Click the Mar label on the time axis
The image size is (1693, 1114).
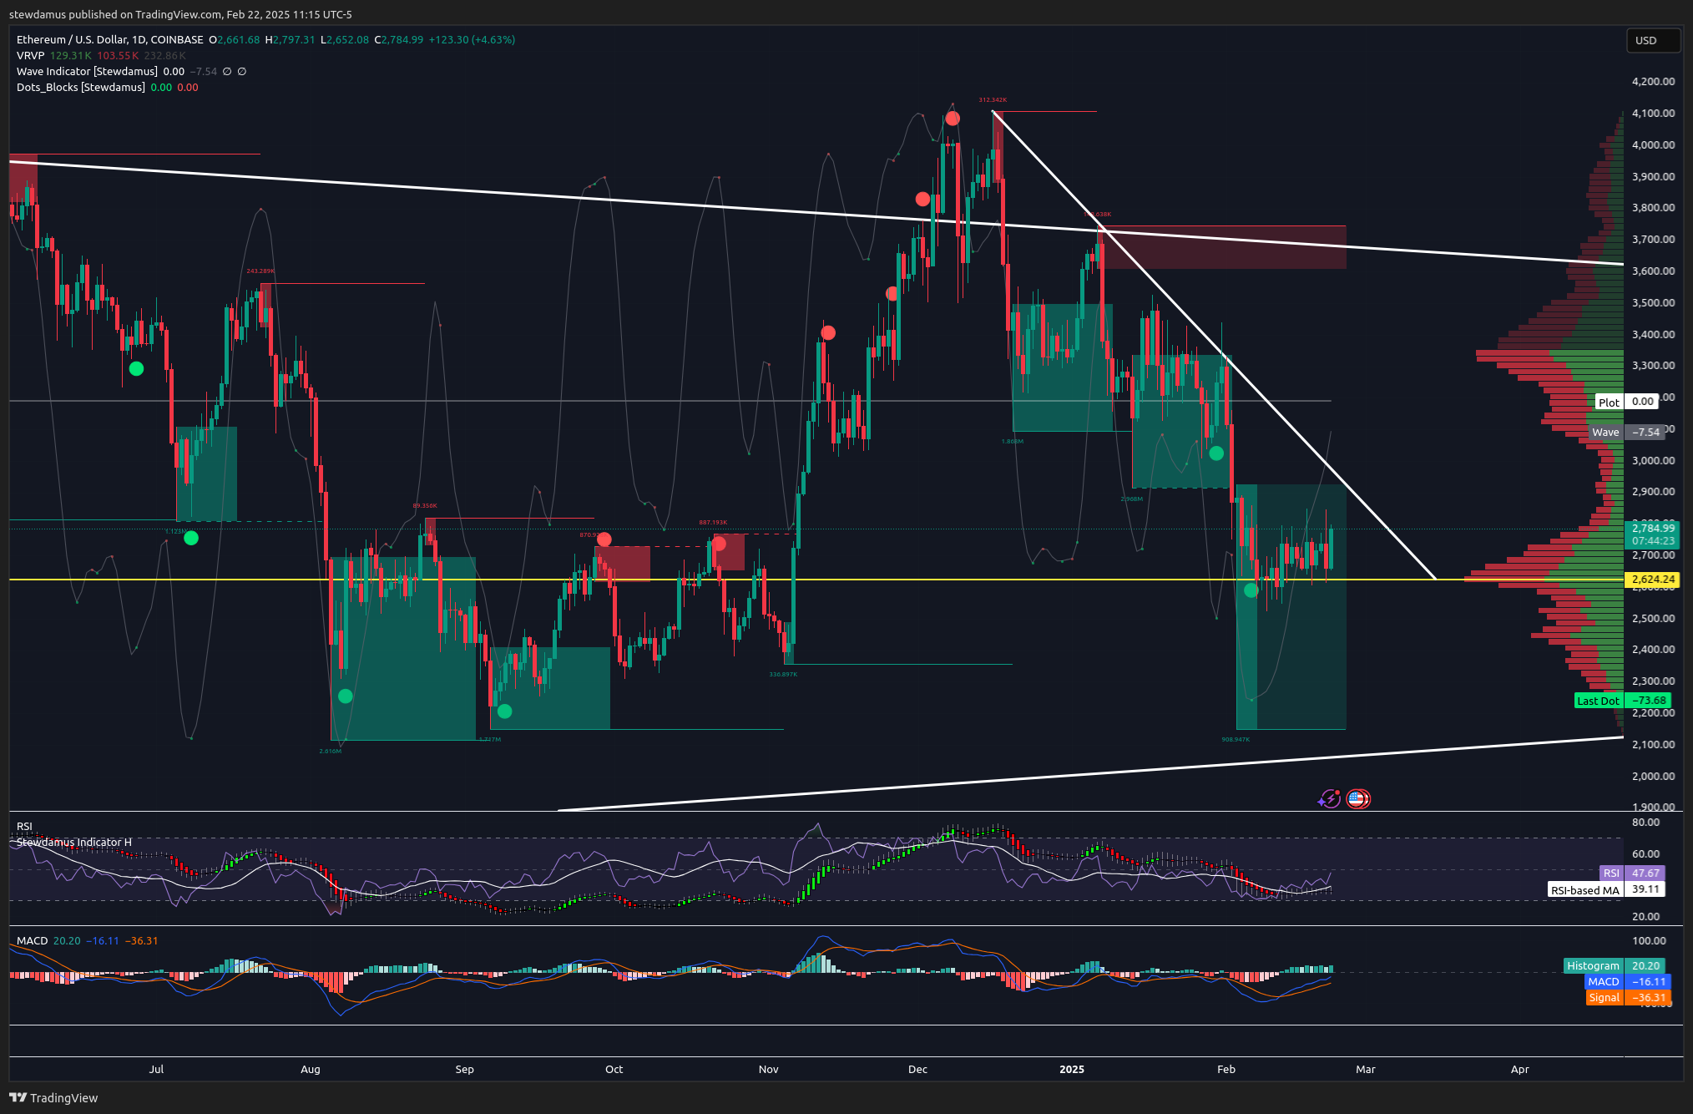click(x=1365, y=1069)
